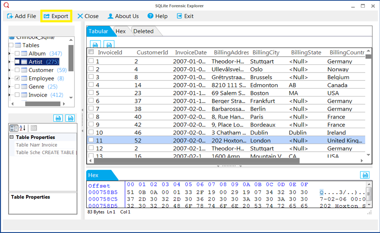Click the Employee table icon
The height and width of the screenshot is (233, 380).
[x=24, y=78]
